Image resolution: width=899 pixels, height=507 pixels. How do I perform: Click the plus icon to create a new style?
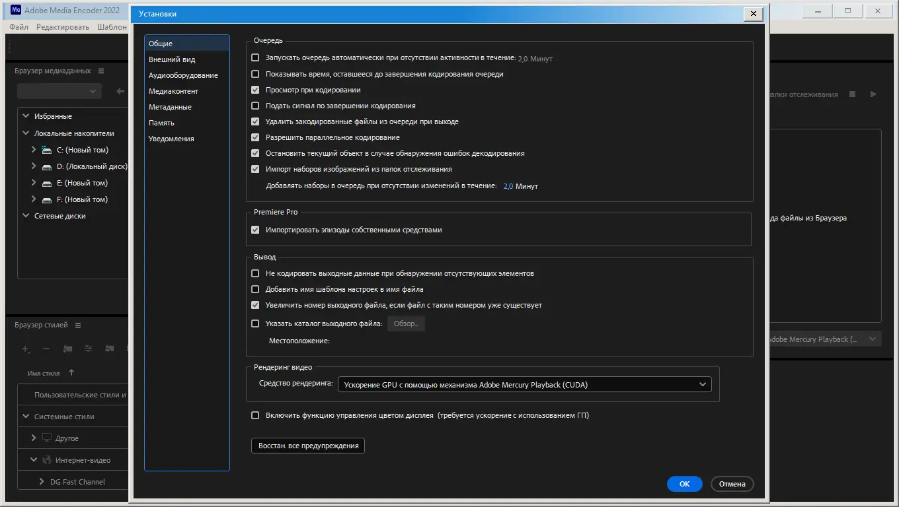(x=25, y=349)
